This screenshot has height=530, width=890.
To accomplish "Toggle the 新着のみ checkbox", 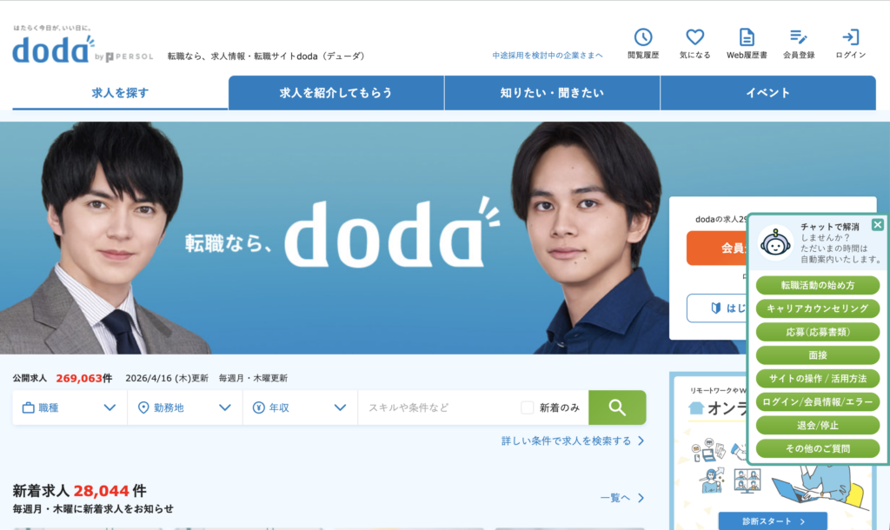I will pos(528,407).
